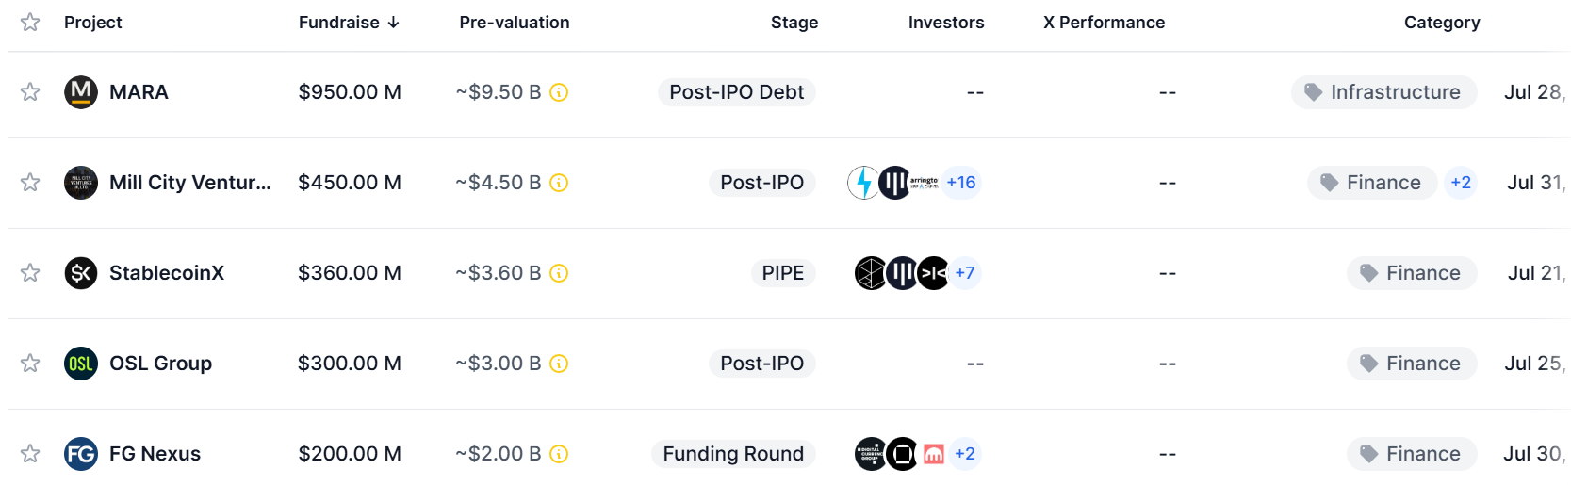Click the Infrastructure category tag
1571x485 pixels.
(x=1383, y=92)
